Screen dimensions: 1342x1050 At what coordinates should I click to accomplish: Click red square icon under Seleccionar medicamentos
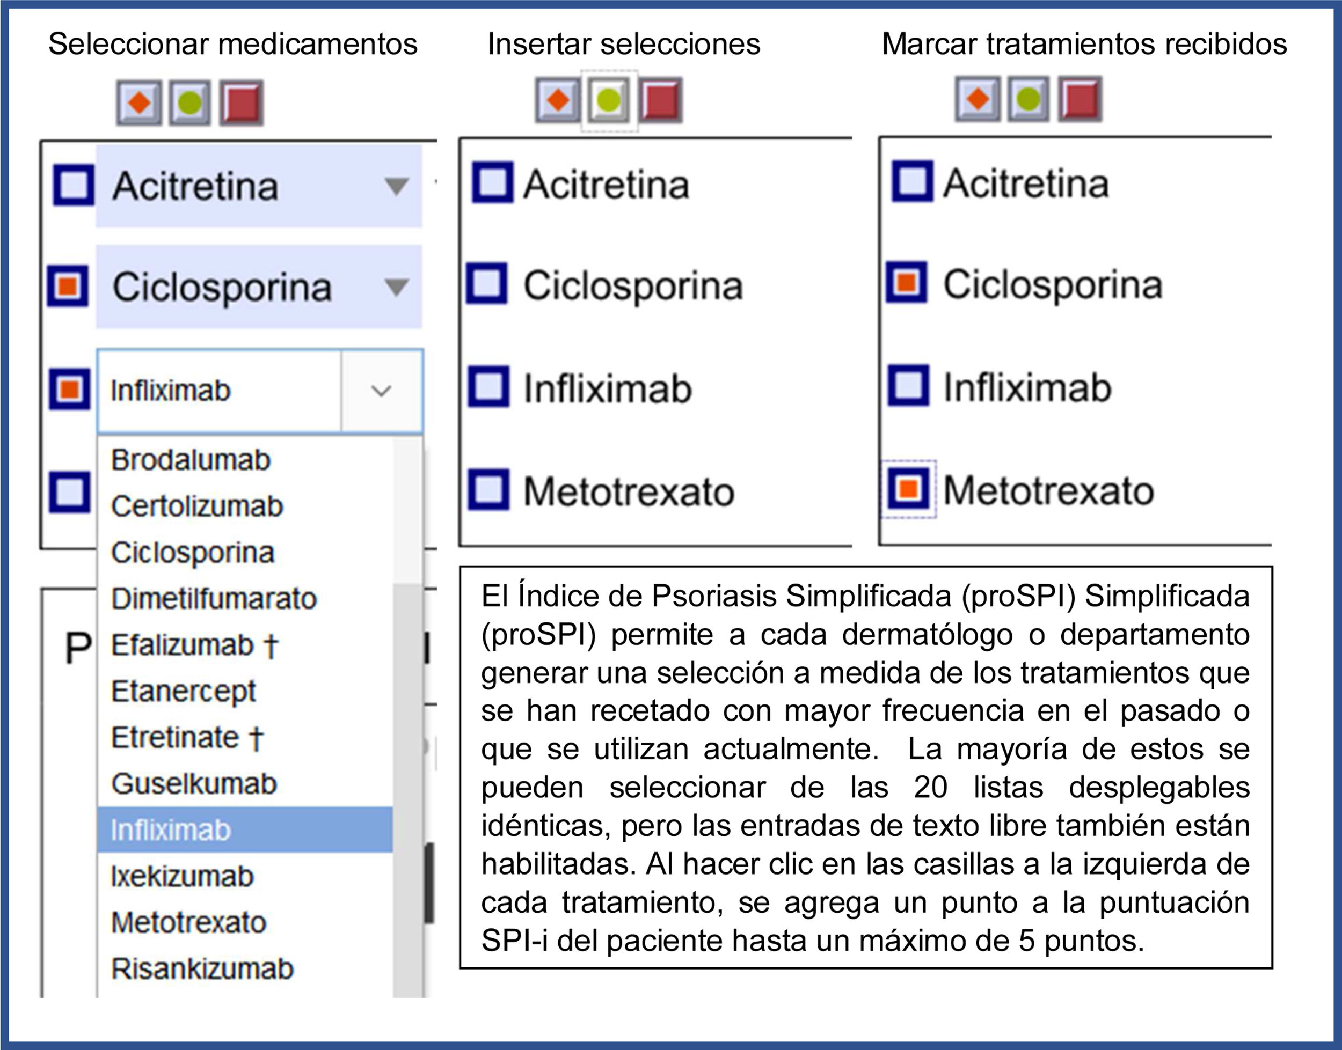point(241,102)
